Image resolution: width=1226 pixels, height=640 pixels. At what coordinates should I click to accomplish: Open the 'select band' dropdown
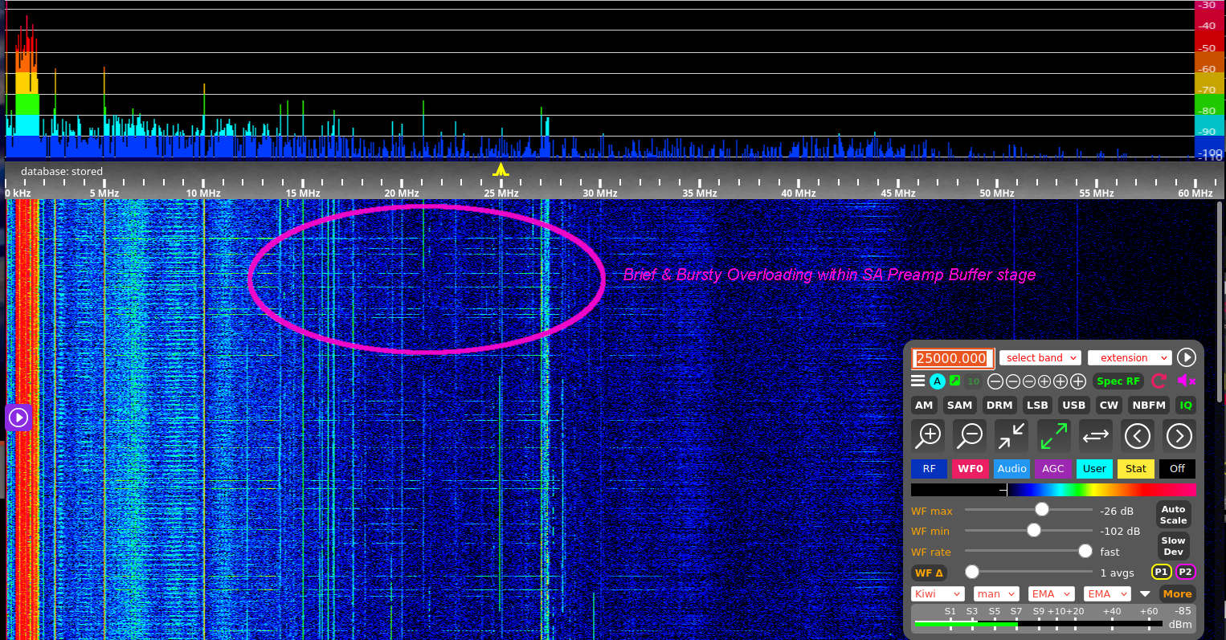pos(1040,358)
